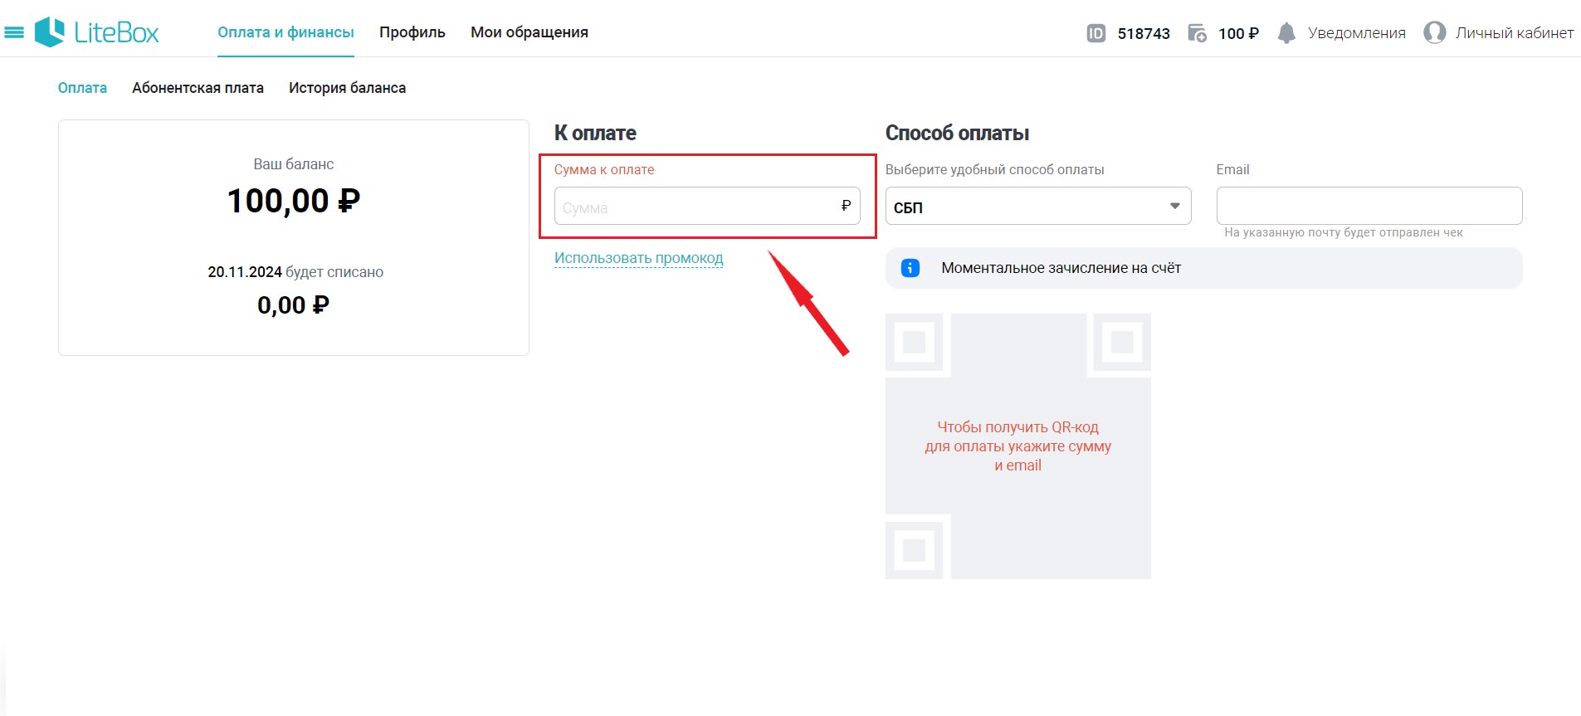Click the date 20.11.2024
Image resolution: width=1581 pixels, height=716 pixels.
click(245, 272)
